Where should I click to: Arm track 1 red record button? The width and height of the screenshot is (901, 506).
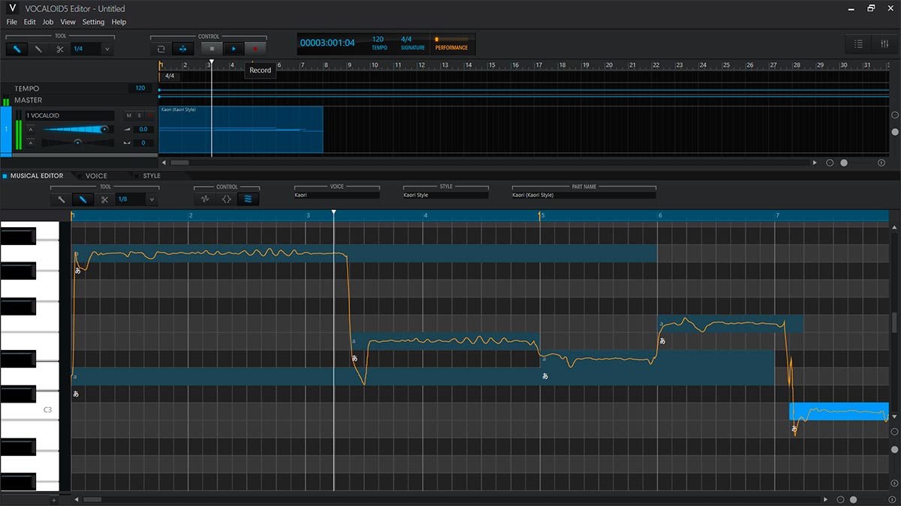coord(149,115)
